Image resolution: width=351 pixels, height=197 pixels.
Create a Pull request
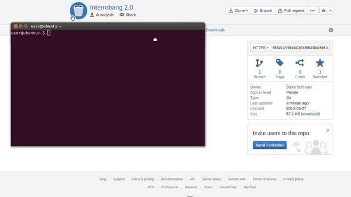(291, 11)
